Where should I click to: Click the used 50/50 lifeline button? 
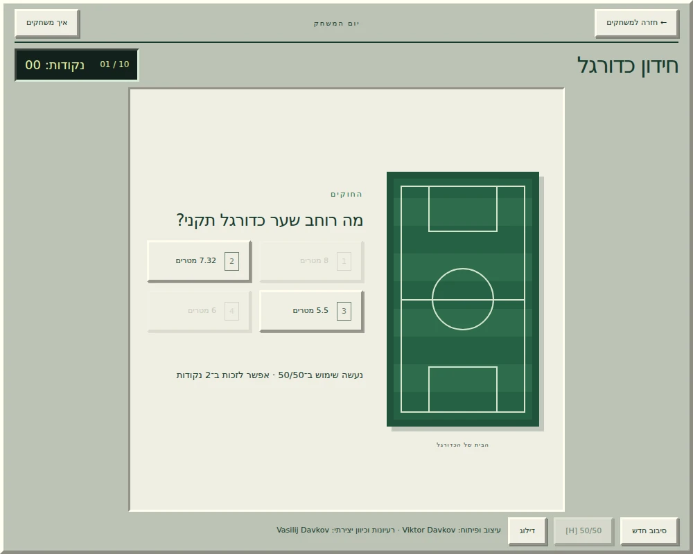point(584,530)
